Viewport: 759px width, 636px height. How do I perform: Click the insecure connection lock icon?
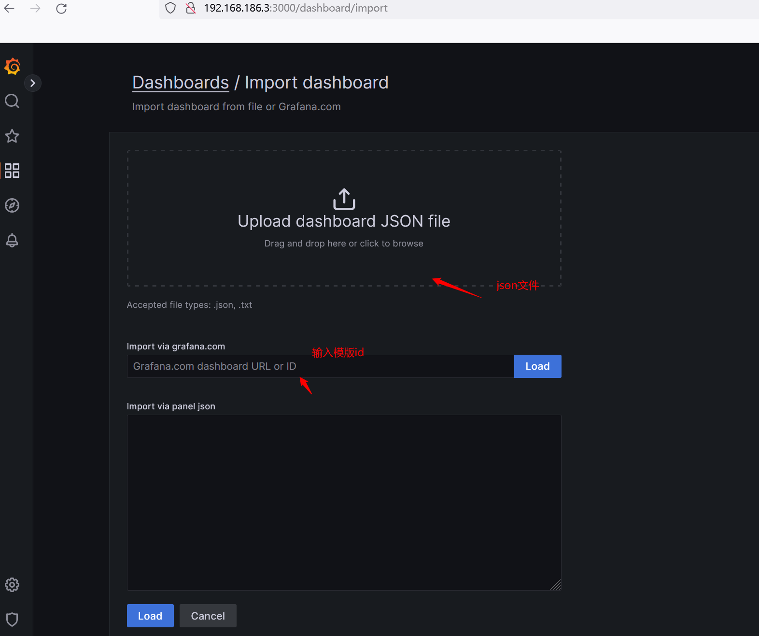tap(191, 8)
